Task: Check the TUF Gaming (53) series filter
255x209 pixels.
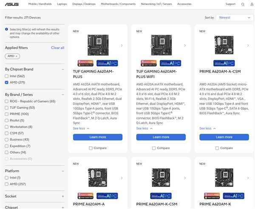Action: pyautogui.click(x=7, y=108)
